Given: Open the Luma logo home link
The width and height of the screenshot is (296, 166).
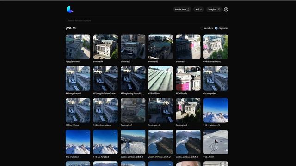Looking at the screenshot, I should coord(70,9).
